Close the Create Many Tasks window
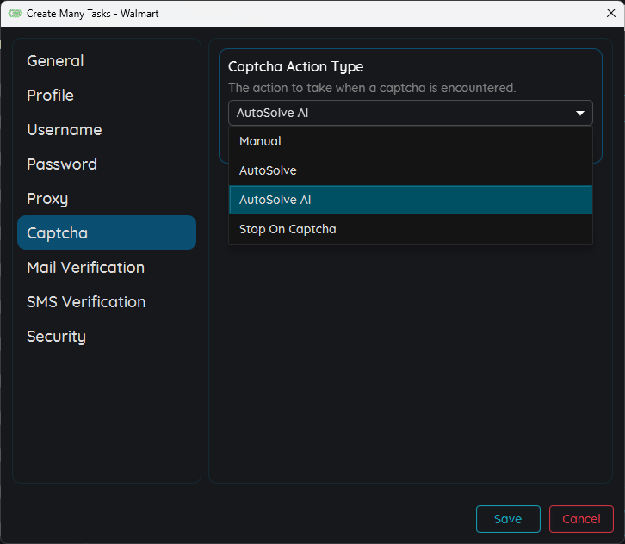 pos(610,14)
